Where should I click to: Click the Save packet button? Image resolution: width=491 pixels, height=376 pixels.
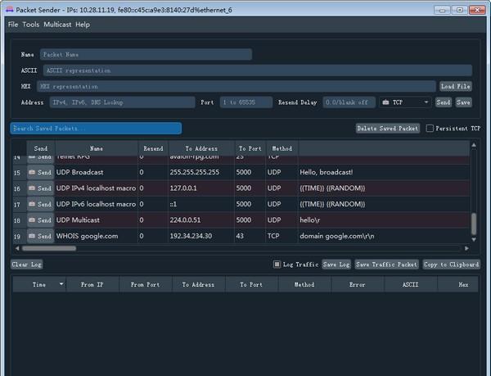click(x=463, y=102)
